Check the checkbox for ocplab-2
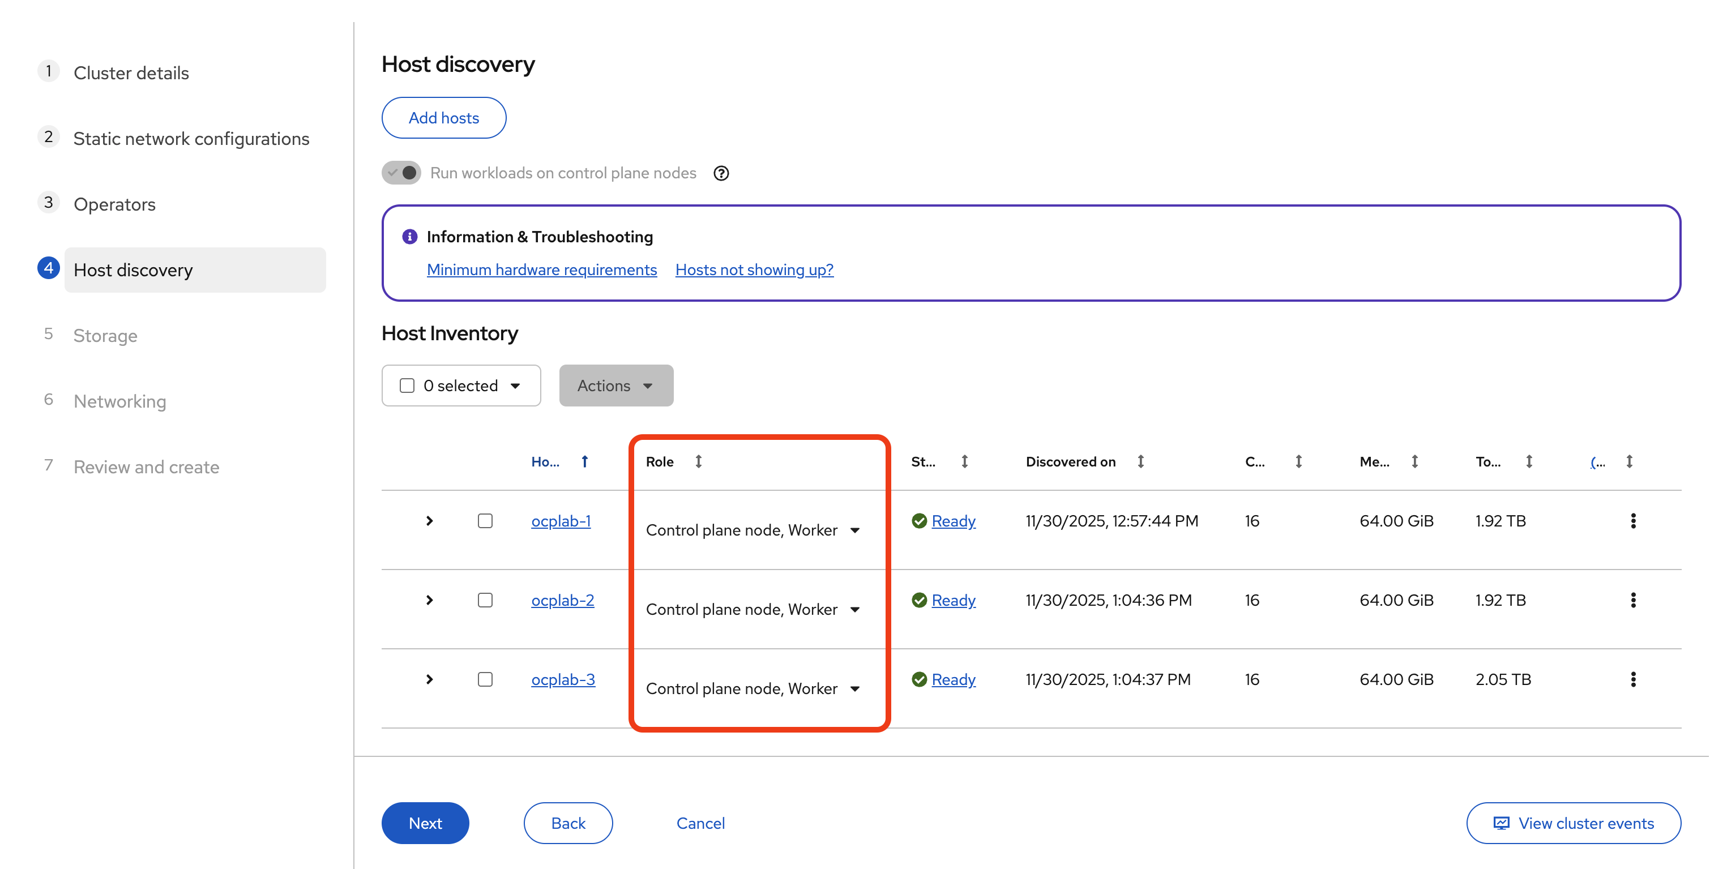Screen dimensions: 1710x869 coord(485,600)
